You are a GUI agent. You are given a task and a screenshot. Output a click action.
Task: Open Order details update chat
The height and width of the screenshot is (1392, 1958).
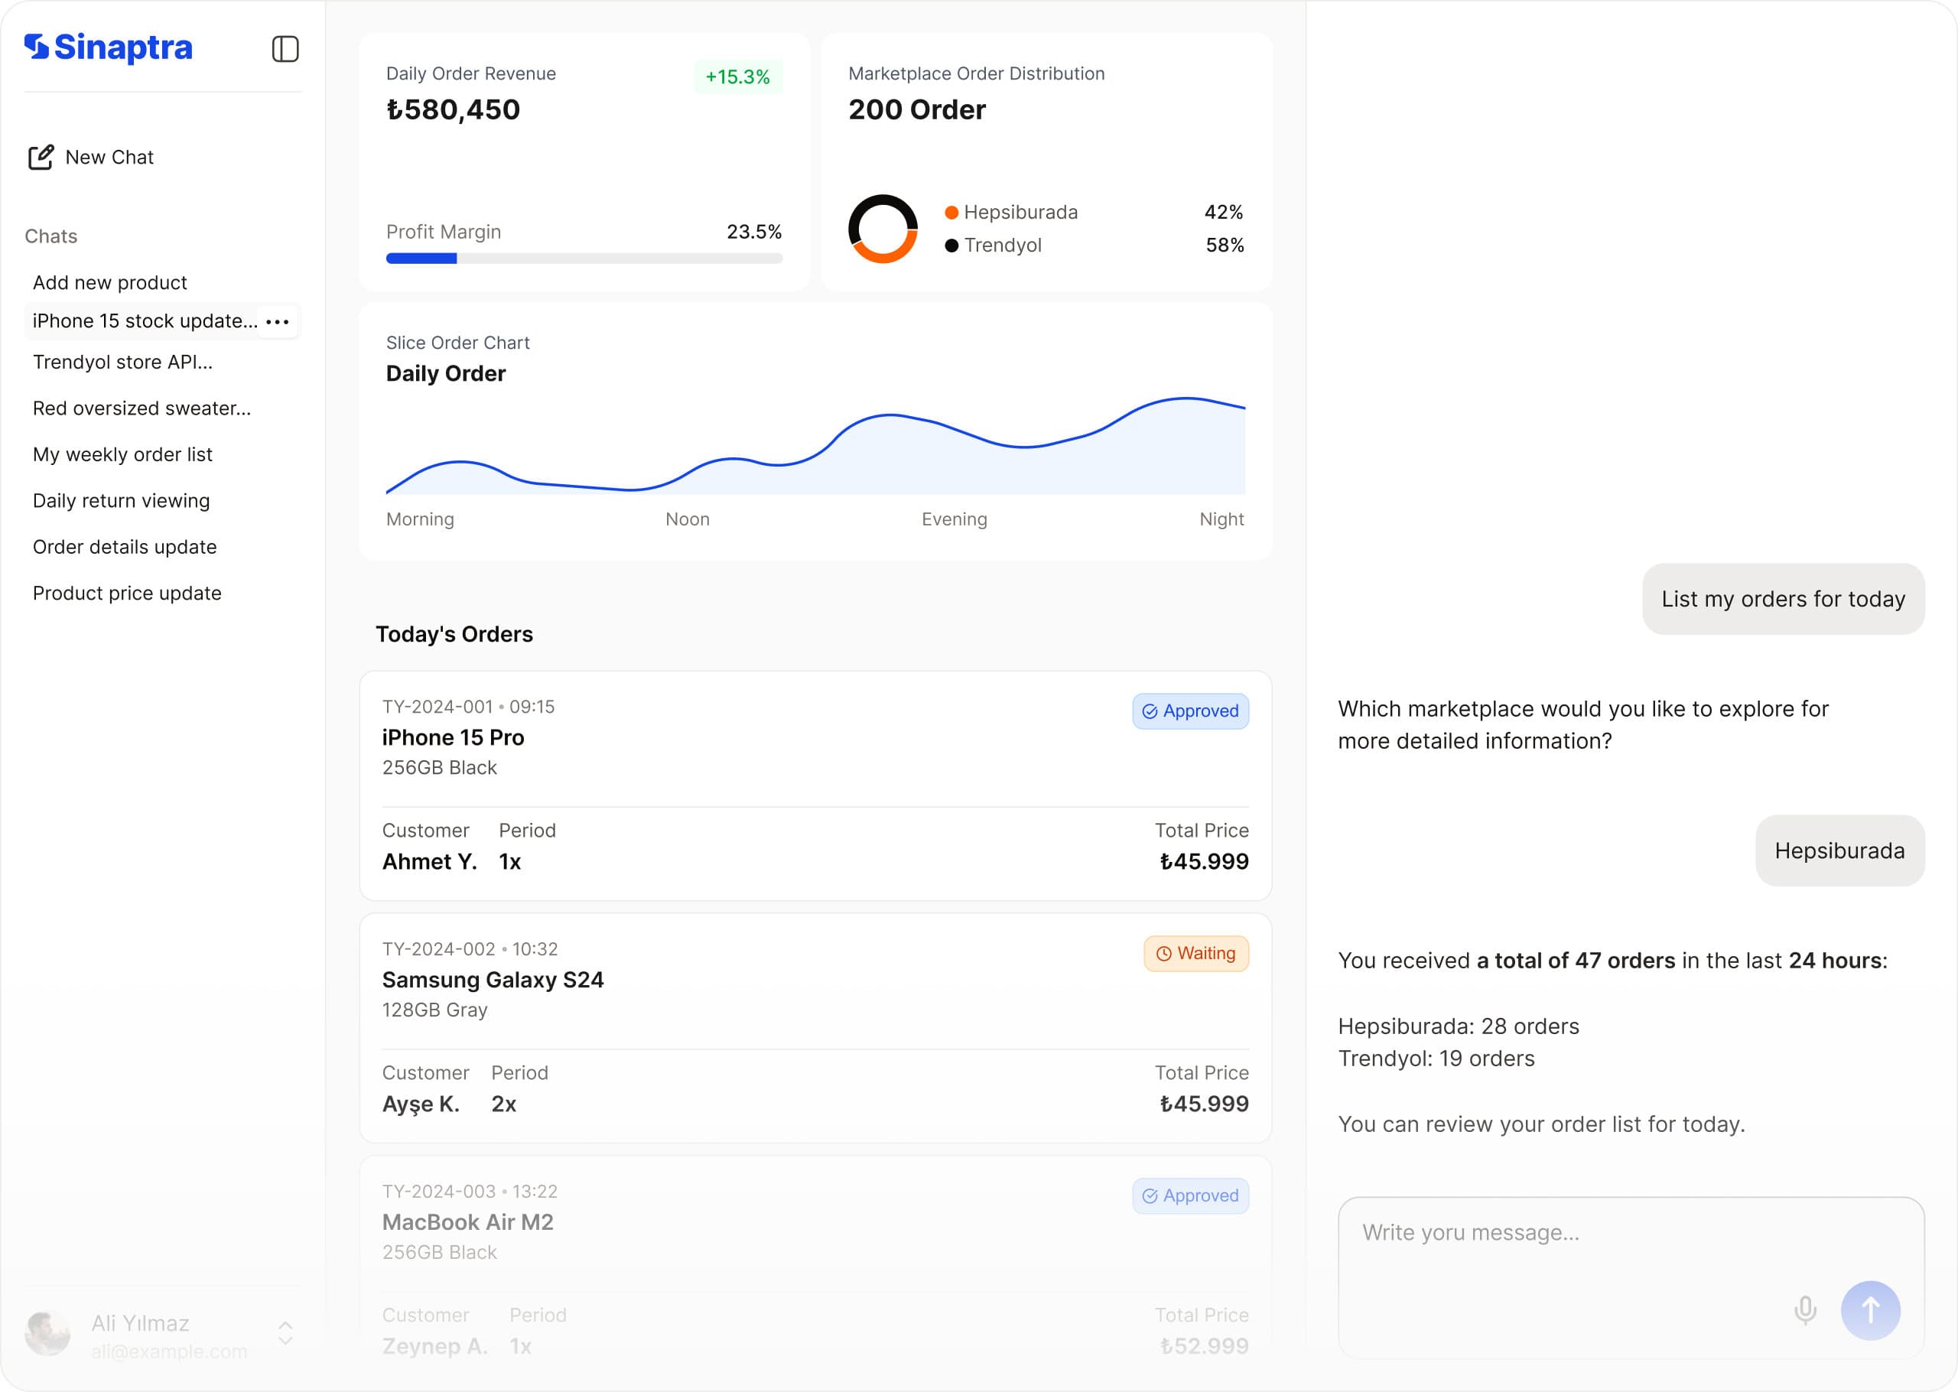coord(124,547)
